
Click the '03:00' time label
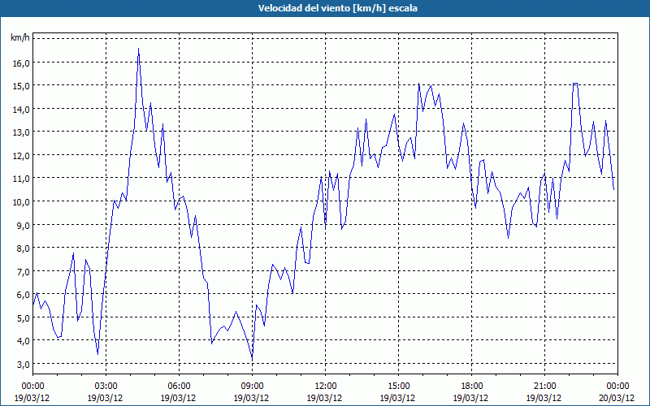[x=106, y=387]
